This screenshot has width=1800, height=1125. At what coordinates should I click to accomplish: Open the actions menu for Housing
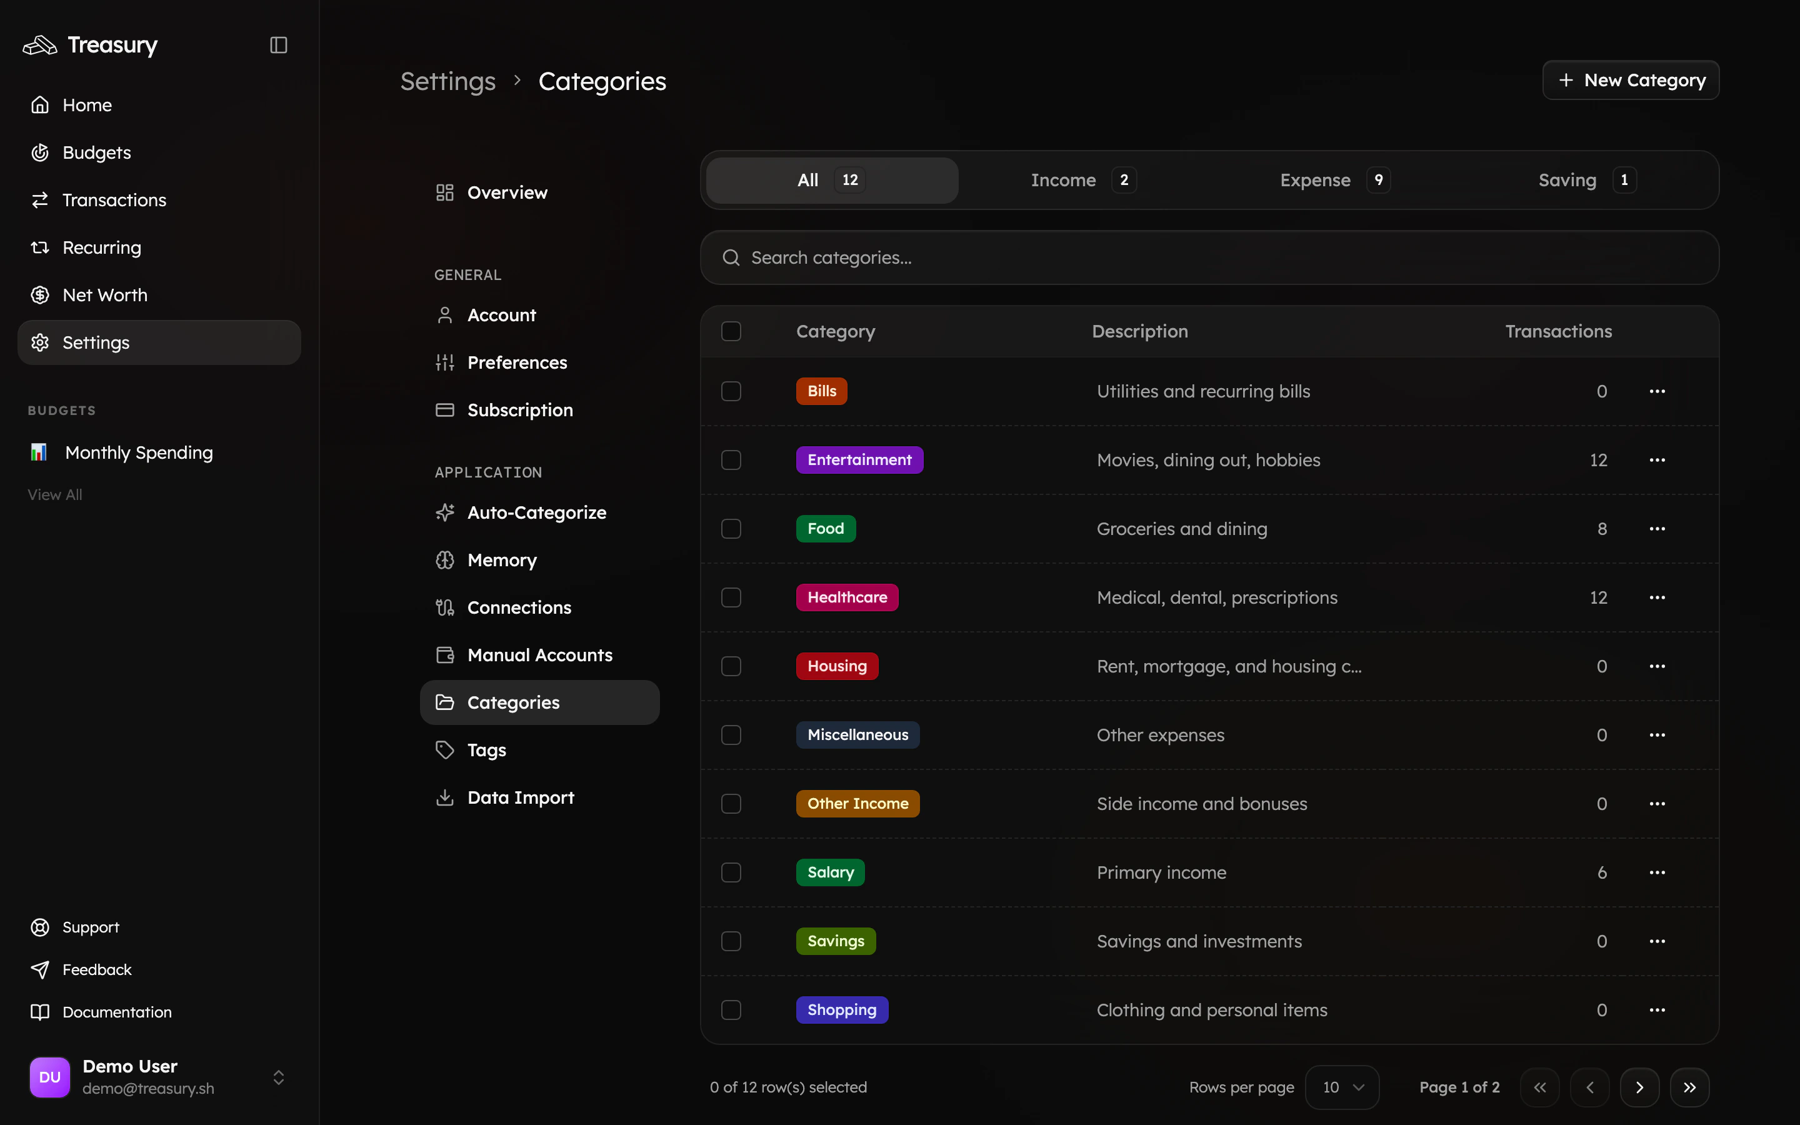pos(1657,666)
